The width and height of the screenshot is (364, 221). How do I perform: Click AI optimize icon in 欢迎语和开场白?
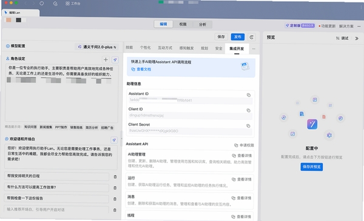coord(114,140)
